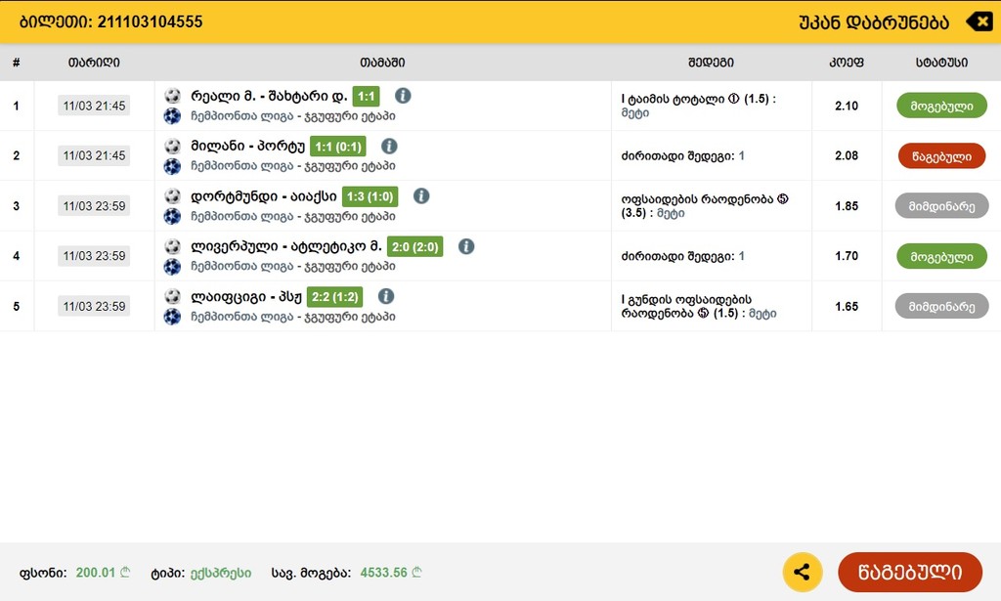The image size is (1001, 601).
Task: Open info icon for მილანი - პორტუ
Action: [x=389, y=147]
